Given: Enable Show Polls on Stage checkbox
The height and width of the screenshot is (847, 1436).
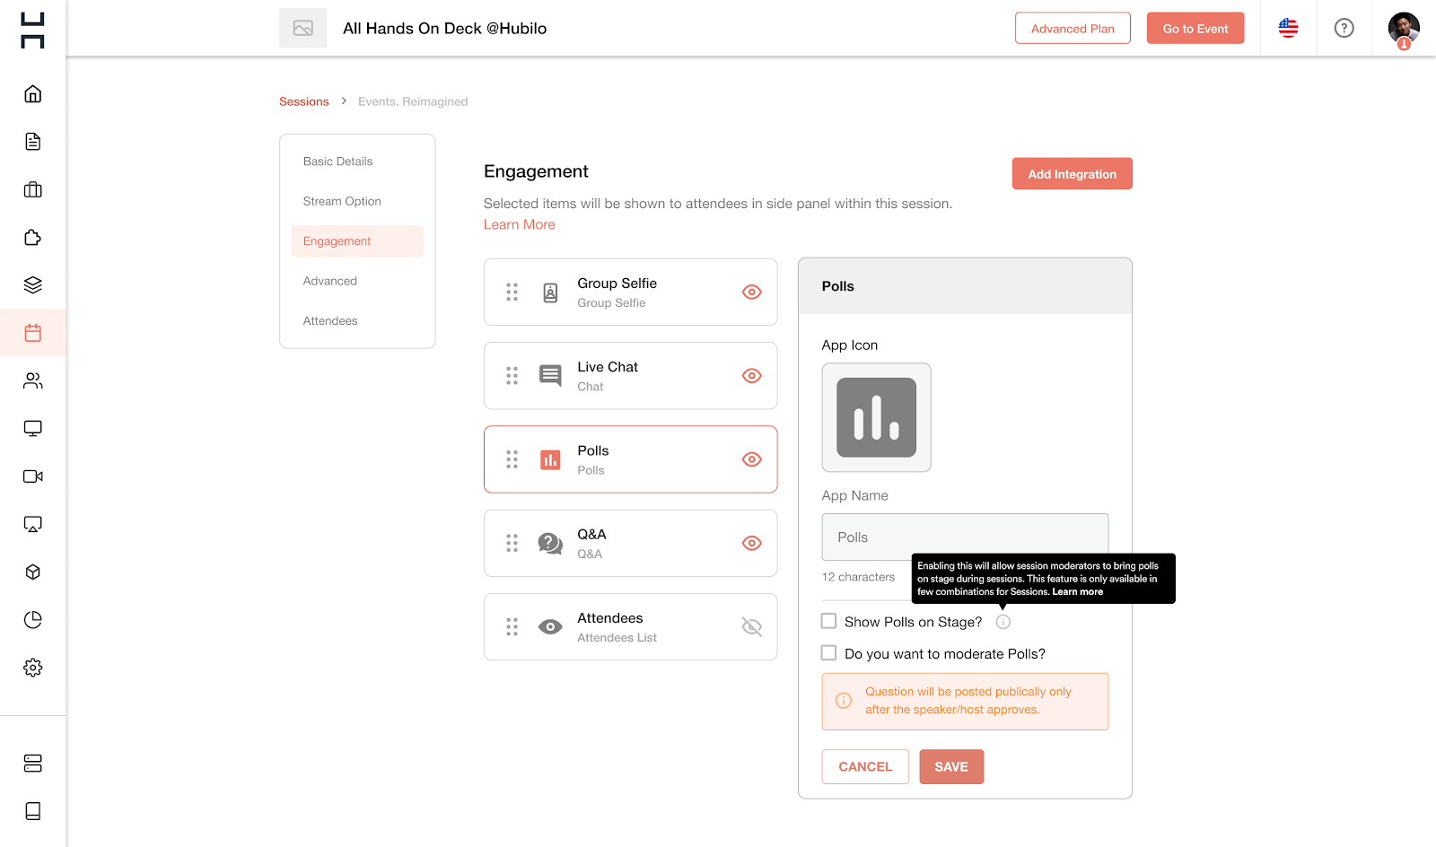Looking at the screenshot, I should 829,621.
